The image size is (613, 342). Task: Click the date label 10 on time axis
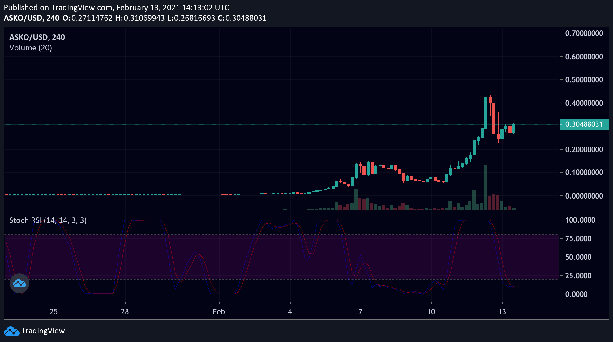pos(431,312)
